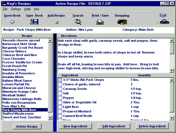The height and width of the screenshot is (133, 176).
Task: Click the Delete Recipe button
Action: pyautogui.click(x=27, y=127)
